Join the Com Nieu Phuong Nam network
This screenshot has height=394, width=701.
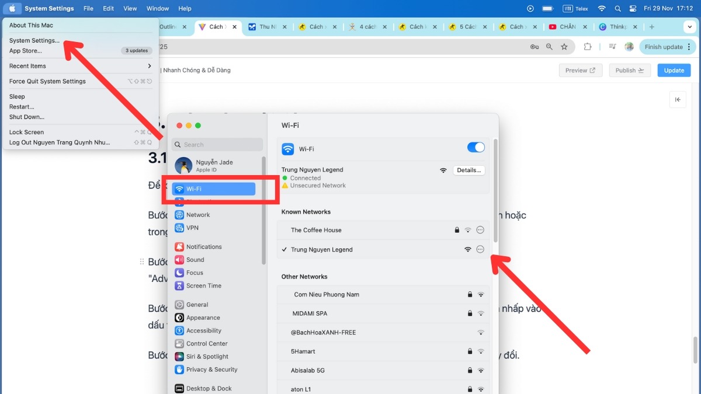coord(383,295)
